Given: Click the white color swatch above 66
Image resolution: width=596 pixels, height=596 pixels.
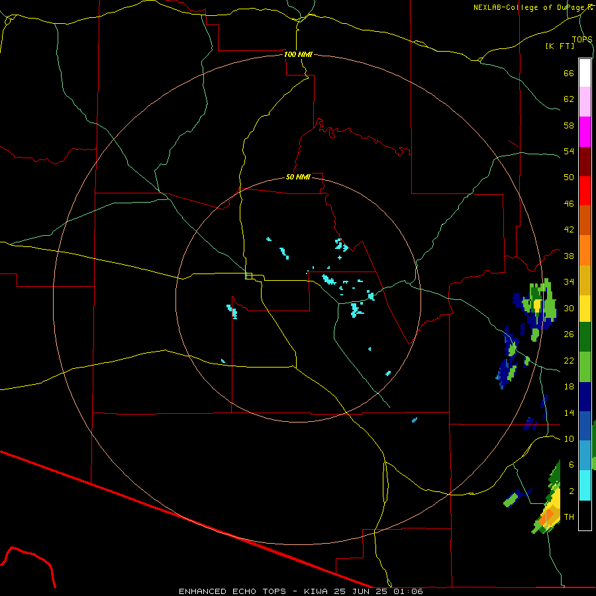Looking at the screenshot, I should (x=585, y=73).
